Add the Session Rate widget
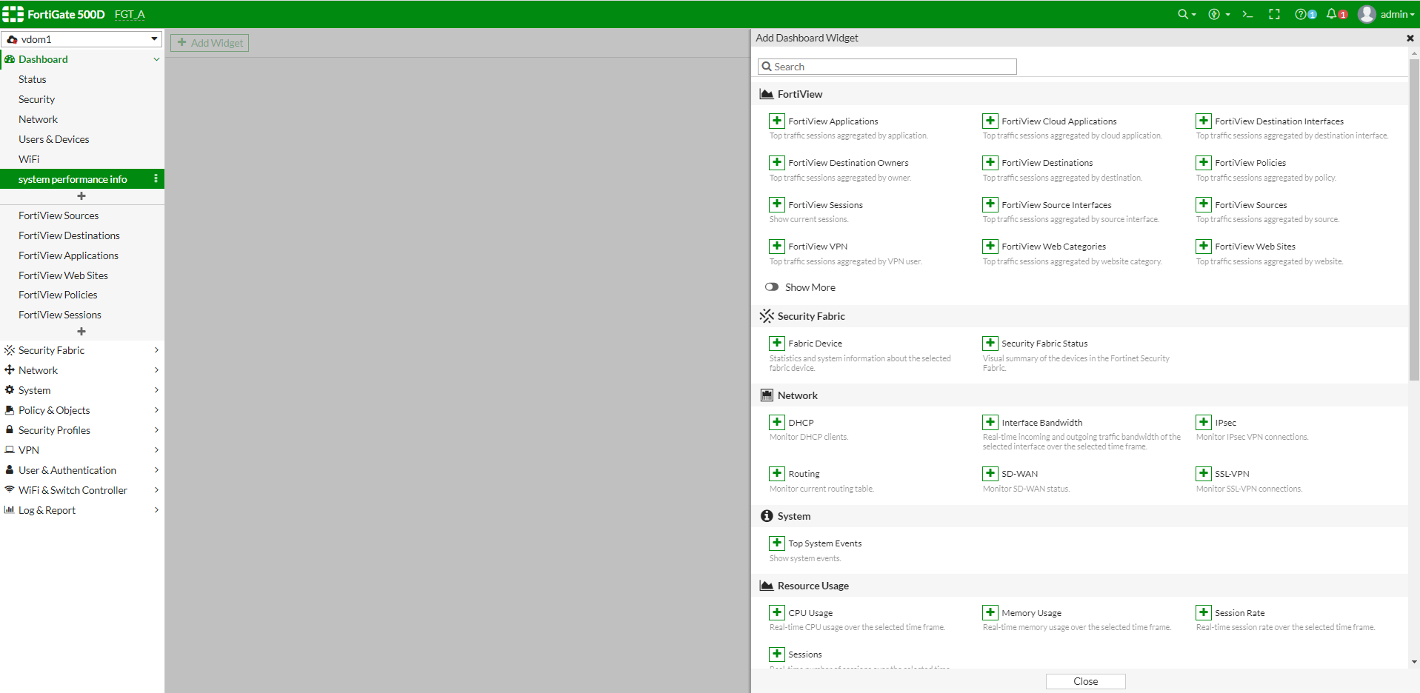 tap(1203, 612)
